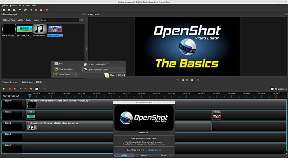Image resolution: width=288 pixels, height=158 pixels.
Task: Select the Son et vidéo category
Action: coord(65,75)
